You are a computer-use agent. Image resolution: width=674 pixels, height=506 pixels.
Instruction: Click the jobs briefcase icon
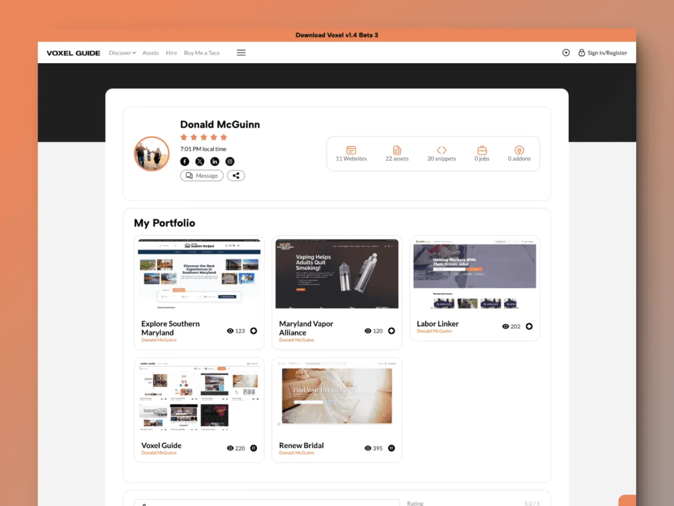click(x=482, y=150)
